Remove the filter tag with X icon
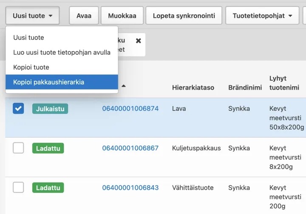This screenshot has height=214, width=306. click(138, 41)
